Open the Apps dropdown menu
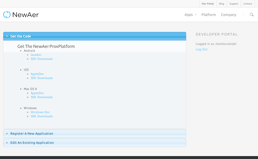The image size is (258, 159). click(190, 15)
